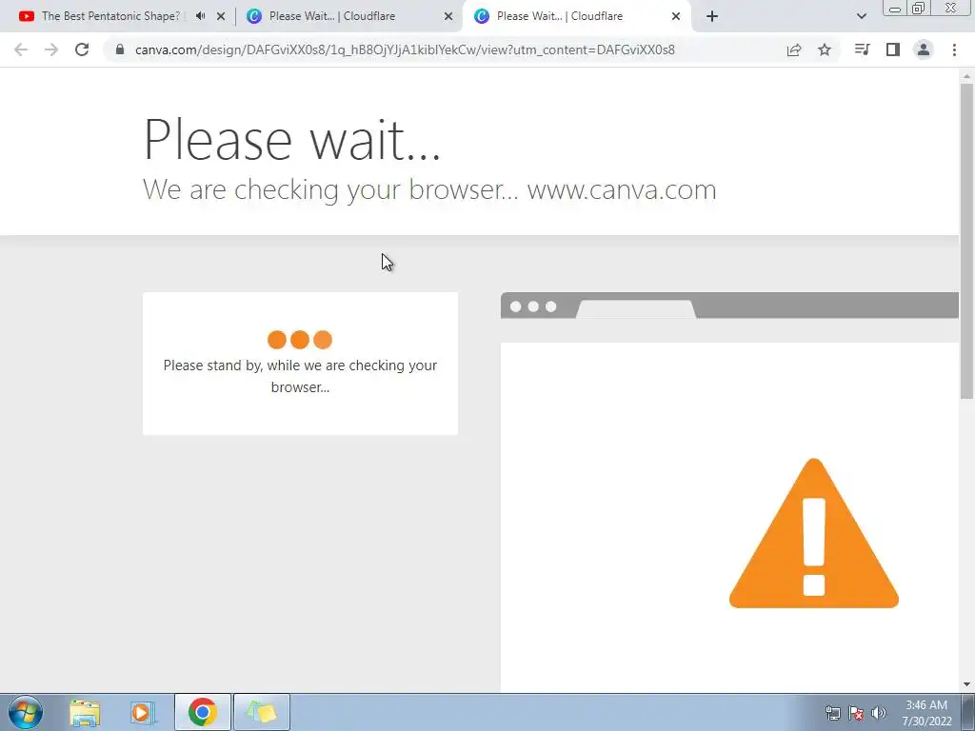Viewport: 975px width, 731px height.
Task: Open the media controls icon in toolbar
Action: (x=862, y=49)
